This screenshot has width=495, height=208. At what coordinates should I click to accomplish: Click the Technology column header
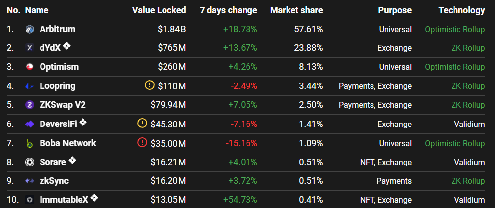click(x=461, y=10)
